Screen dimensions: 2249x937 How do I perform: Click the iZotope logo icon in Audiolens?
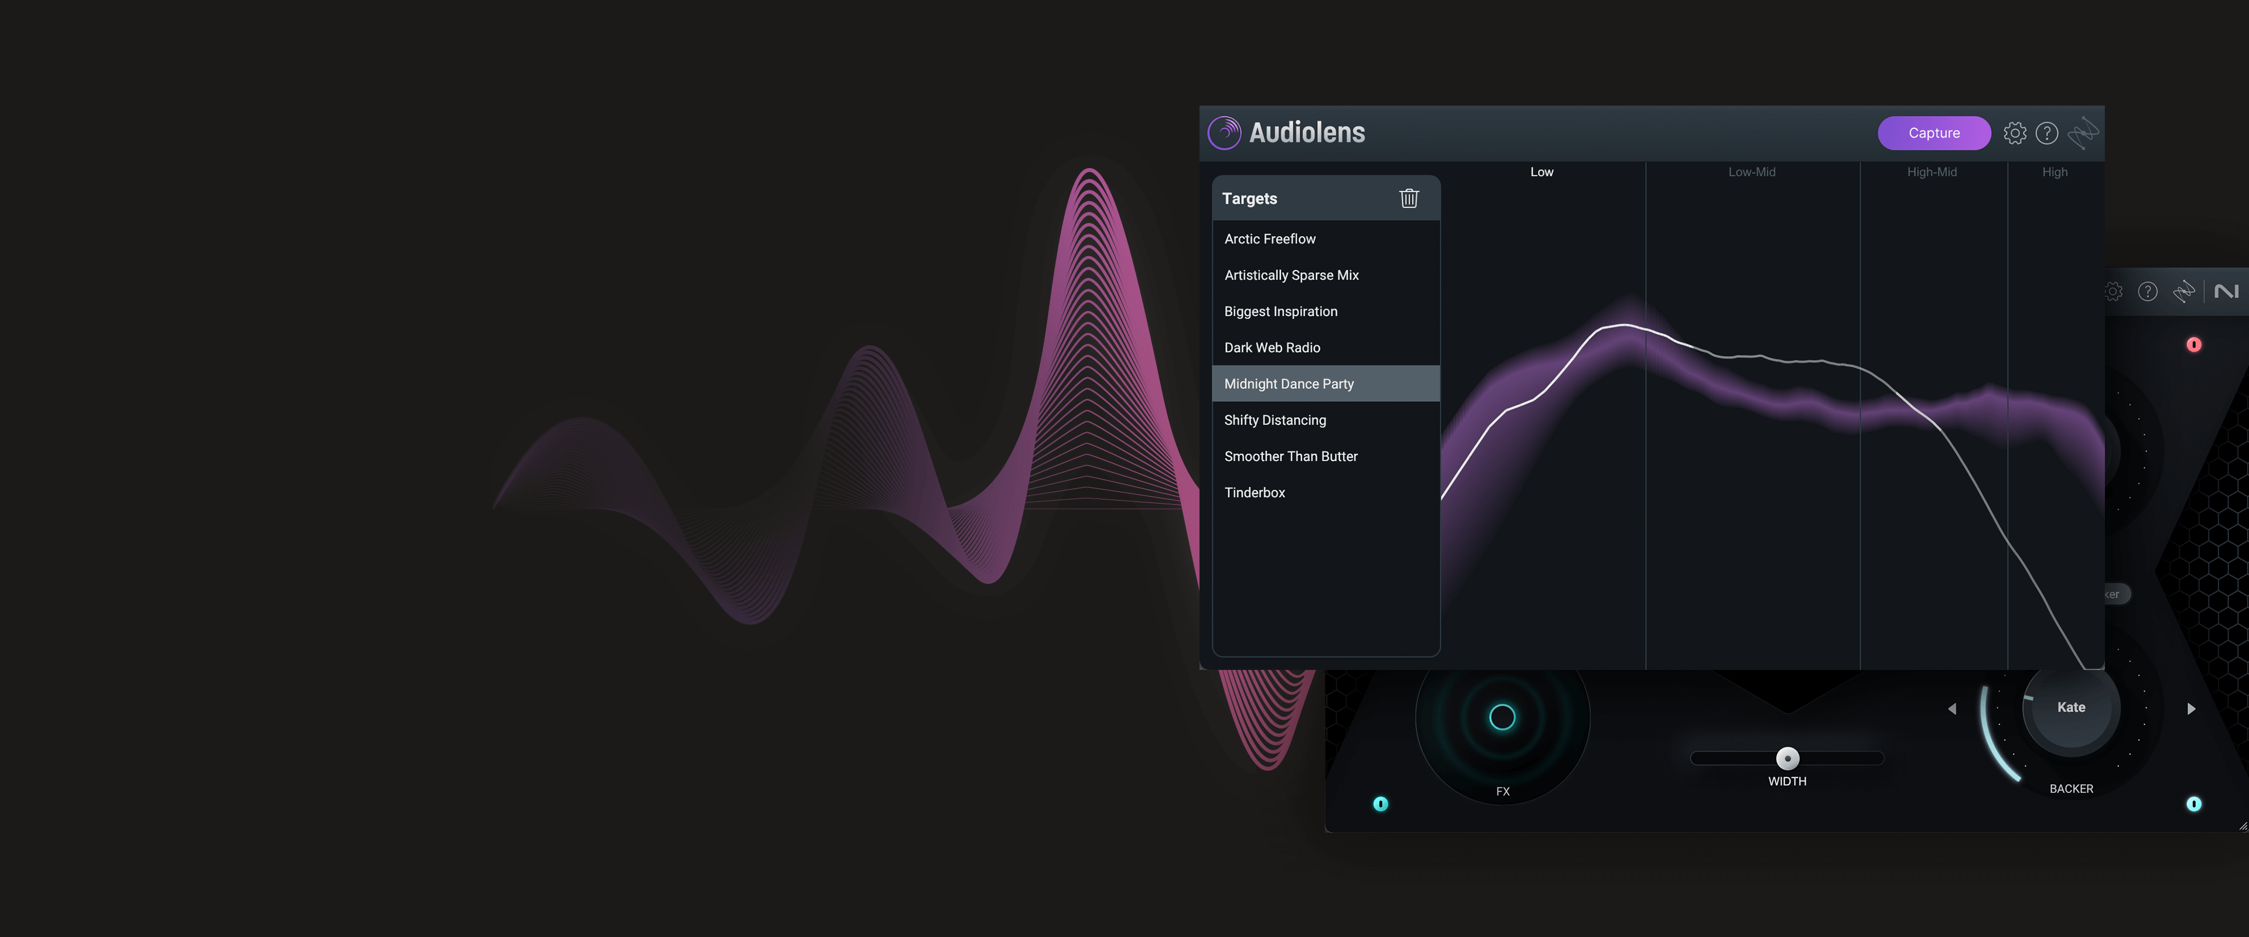[2083, 133]
